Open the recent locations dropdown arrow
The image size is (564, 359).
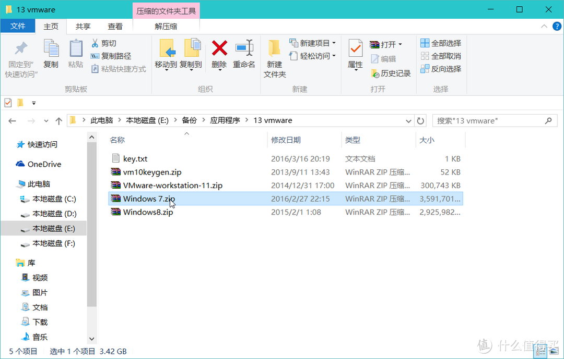(46, 121)
